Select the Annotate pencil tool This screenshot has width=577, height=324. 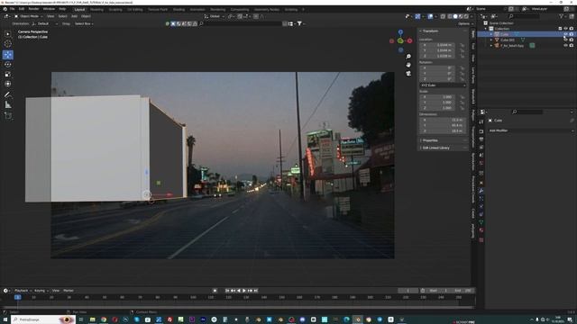8,94
